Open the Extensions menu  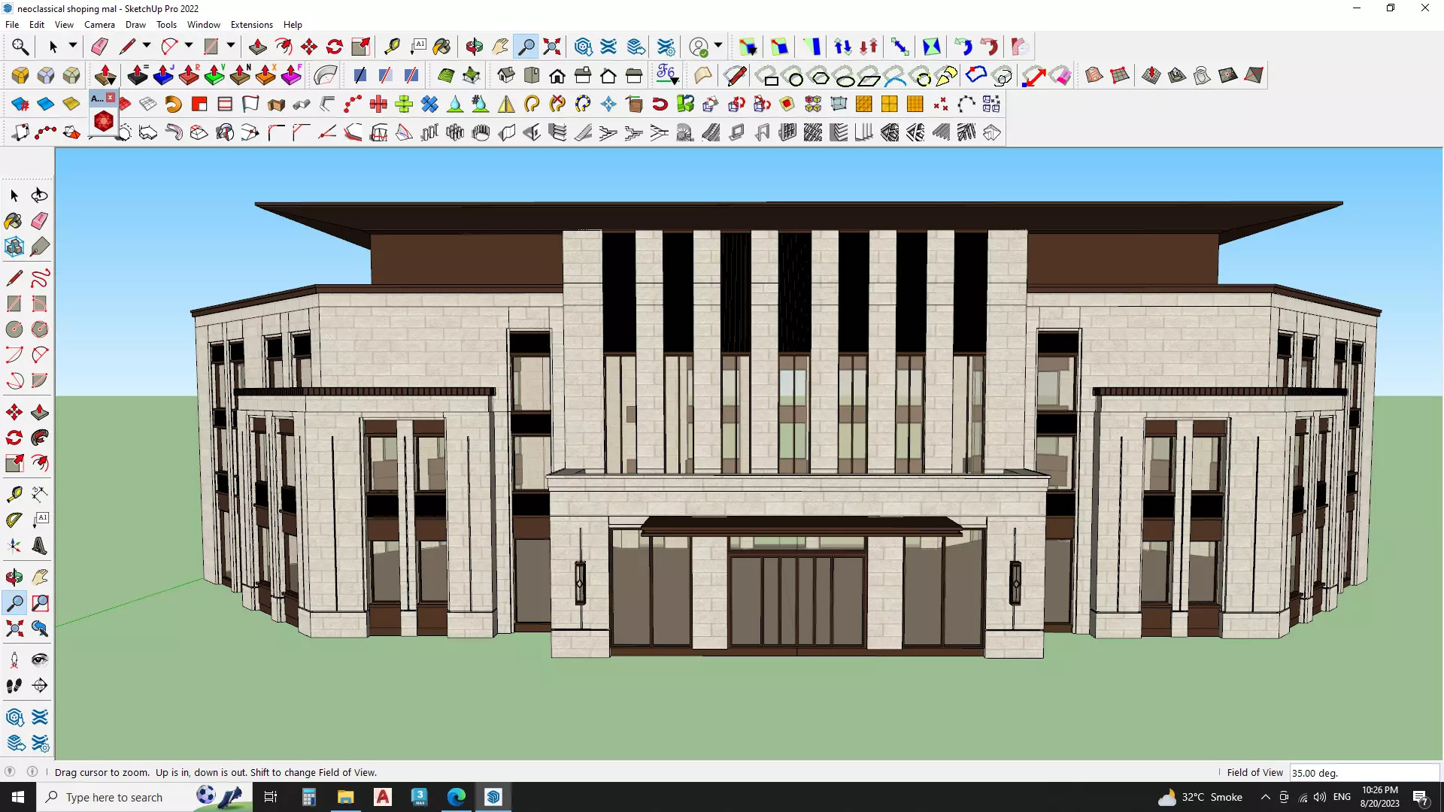251,25
